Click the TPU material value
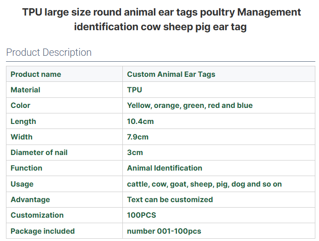This screenshot has height=241, width=319. [134, 90]
